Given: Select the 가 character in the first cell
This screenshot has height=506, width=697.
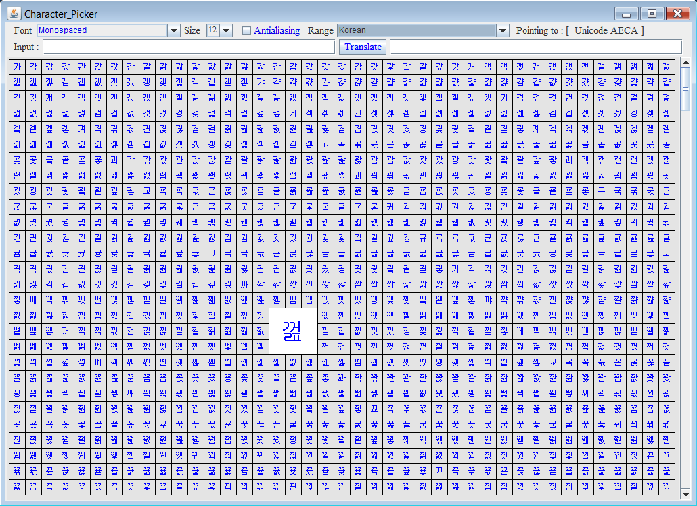Looking at the screenshot, I should point(17,67).
